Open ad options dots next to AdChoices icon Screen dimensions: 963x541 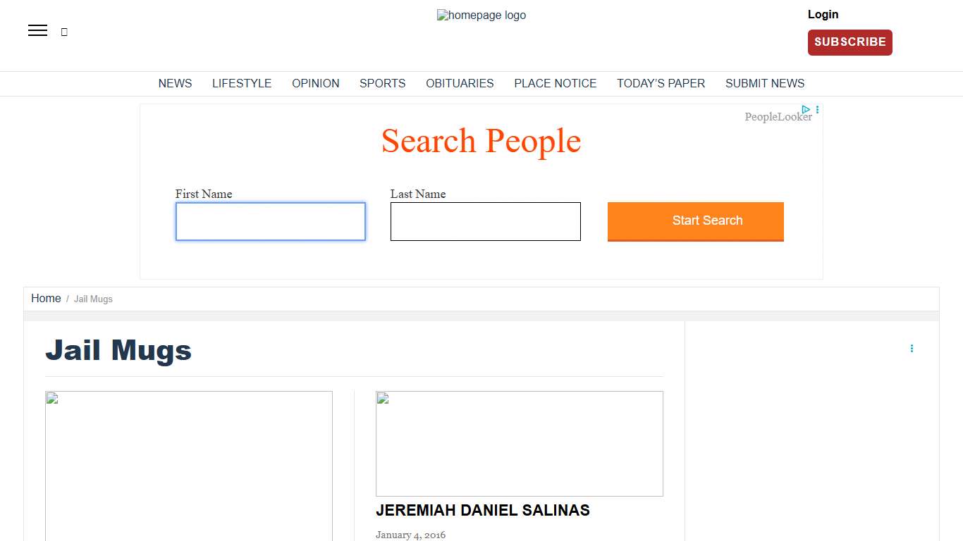point(817,109)
